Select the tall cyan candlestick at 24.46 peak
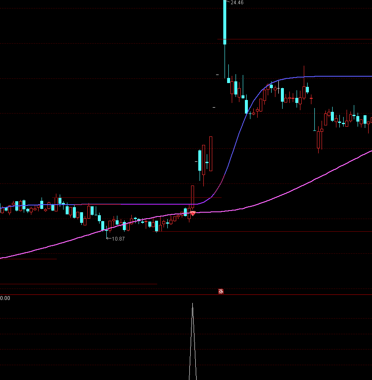Screen dimensions: 372x380 click(x=225, y=21)
